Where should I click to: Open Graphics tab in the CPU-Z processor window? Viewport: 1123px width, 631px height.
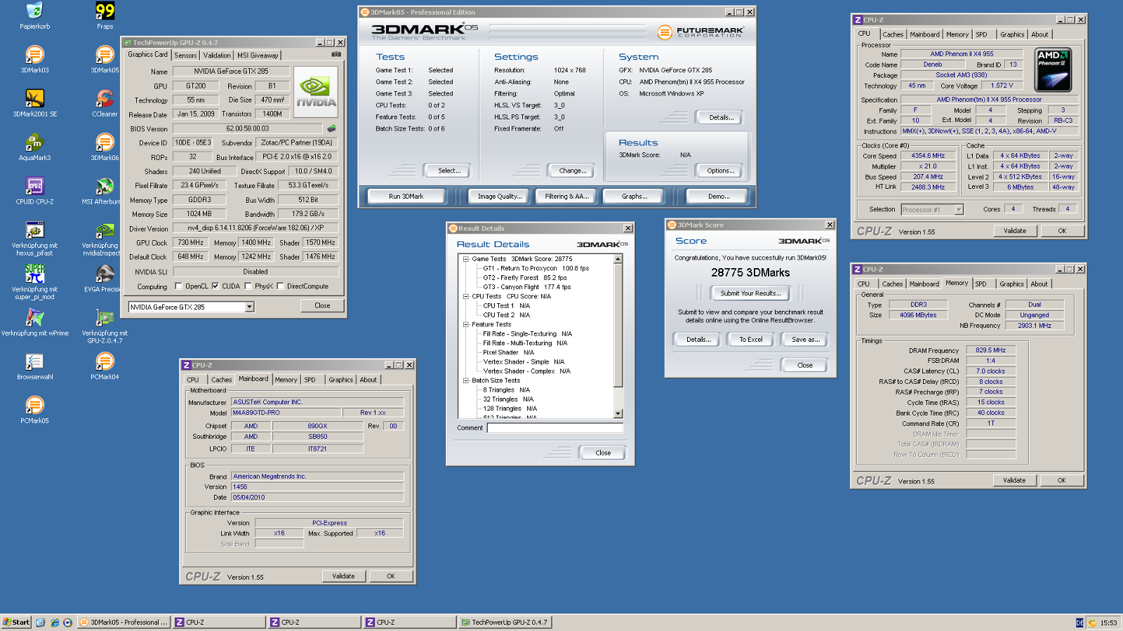click(1012, 34)
